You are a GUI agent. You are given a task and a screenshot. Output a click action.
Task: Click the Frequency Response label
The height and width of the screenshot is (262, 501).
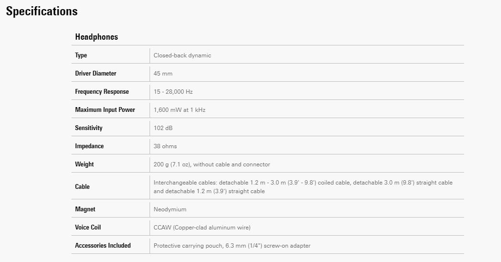pyautogui.click(x=102, y=92)
